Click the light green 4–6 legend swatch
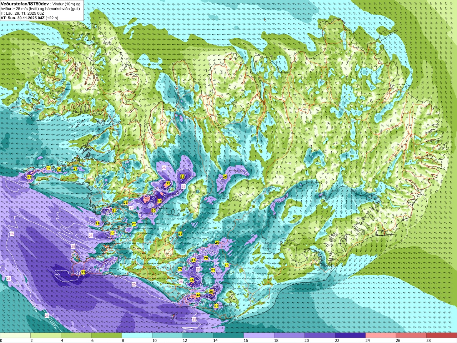The width and height of the screenshot is (457, 343). pos(76,335)
